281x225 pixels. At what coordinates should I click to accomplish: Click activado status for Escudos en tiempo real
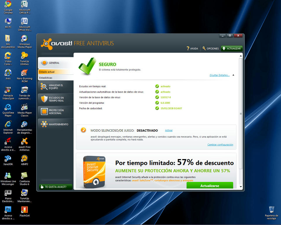[165, 86]
